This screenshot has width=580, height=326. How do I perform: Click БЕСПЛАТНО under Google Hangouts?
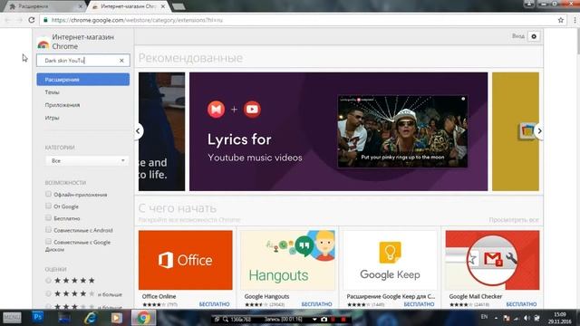[x=316, y=304]
